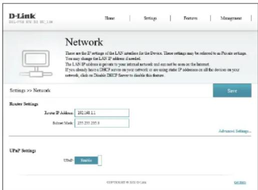Image resolution: width=258 pixels, height=190 pixels.
Task: Click the link beside the copyright
Action: coord(240,182)
